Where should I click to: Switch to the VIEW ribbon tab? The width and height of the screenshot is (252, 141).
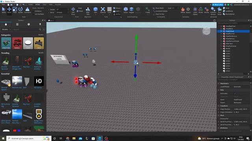coord(51,5)
